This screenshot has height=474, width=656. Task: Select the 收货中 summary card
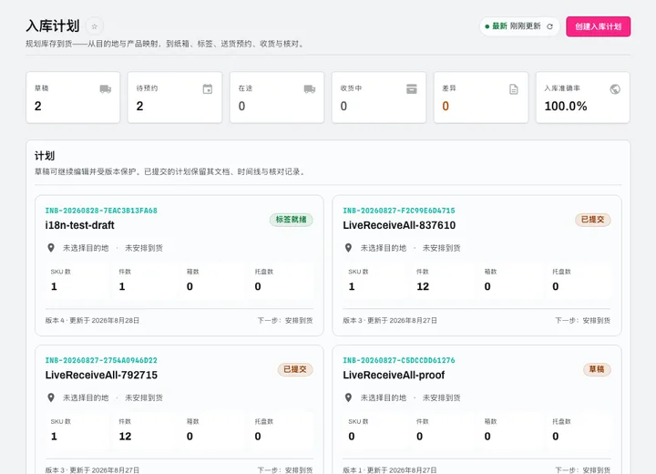click(x=379, y=98)
